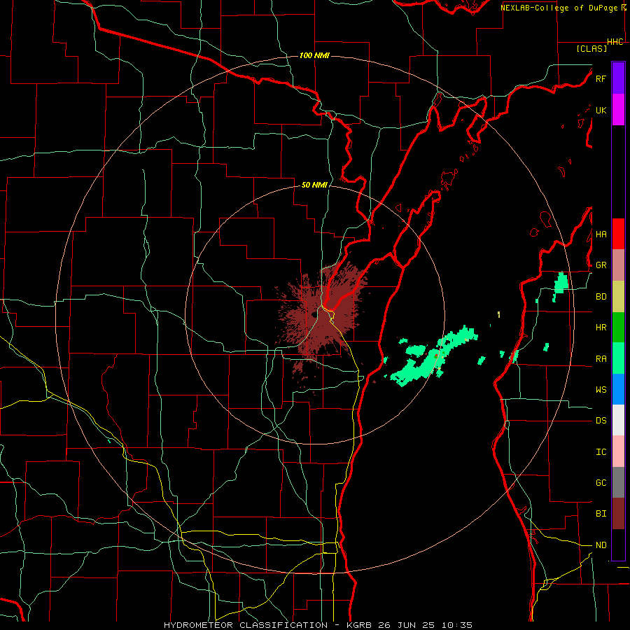Click the 100 NMI range ring label
The width and height of the screenshot is (630, 630).
tap(314, 55)
